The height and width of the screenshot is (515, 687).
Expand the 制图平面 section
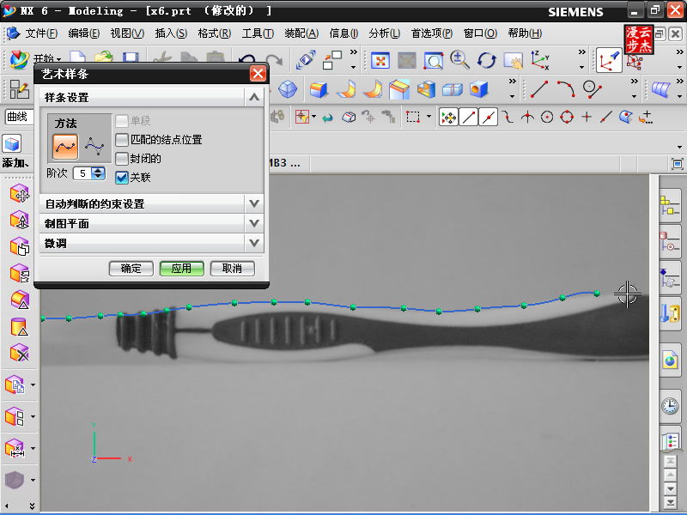click(254, 223)
